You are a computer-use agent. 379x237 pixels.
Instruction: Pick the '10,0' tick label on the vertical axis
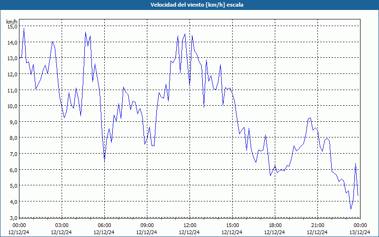(12, 106)
